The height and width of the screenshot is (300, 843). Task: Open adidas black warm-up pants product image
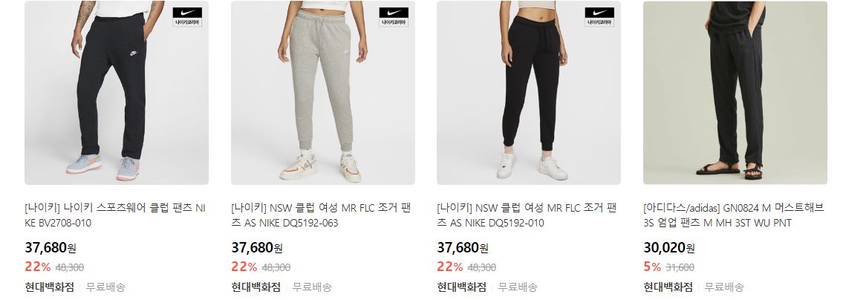(x=735, y=93)
